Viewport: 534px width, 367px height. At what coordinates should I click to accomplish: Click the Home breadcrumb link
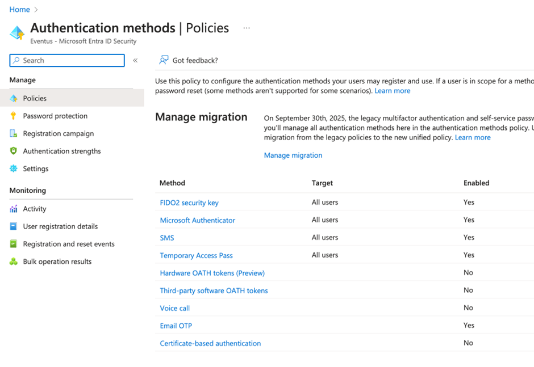pos(19,10)
